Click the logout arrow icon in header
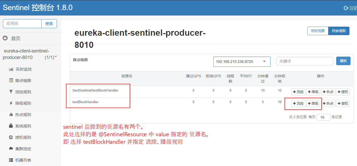This screenshot has height=166, width=357. click(x=346, y=8)
